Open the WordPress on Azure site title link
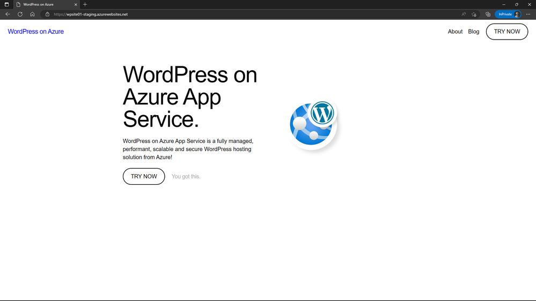The height and width of the screenshot is (301, 536). tap(36, 32)
